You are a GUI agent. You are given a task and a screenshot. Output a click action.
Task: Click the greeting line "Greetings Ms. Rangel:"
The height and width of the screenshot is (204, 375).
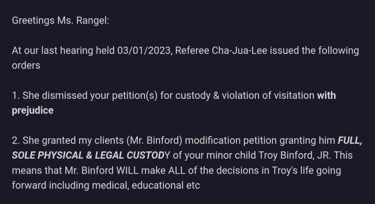pyautogui.click(x=60, y=20)
